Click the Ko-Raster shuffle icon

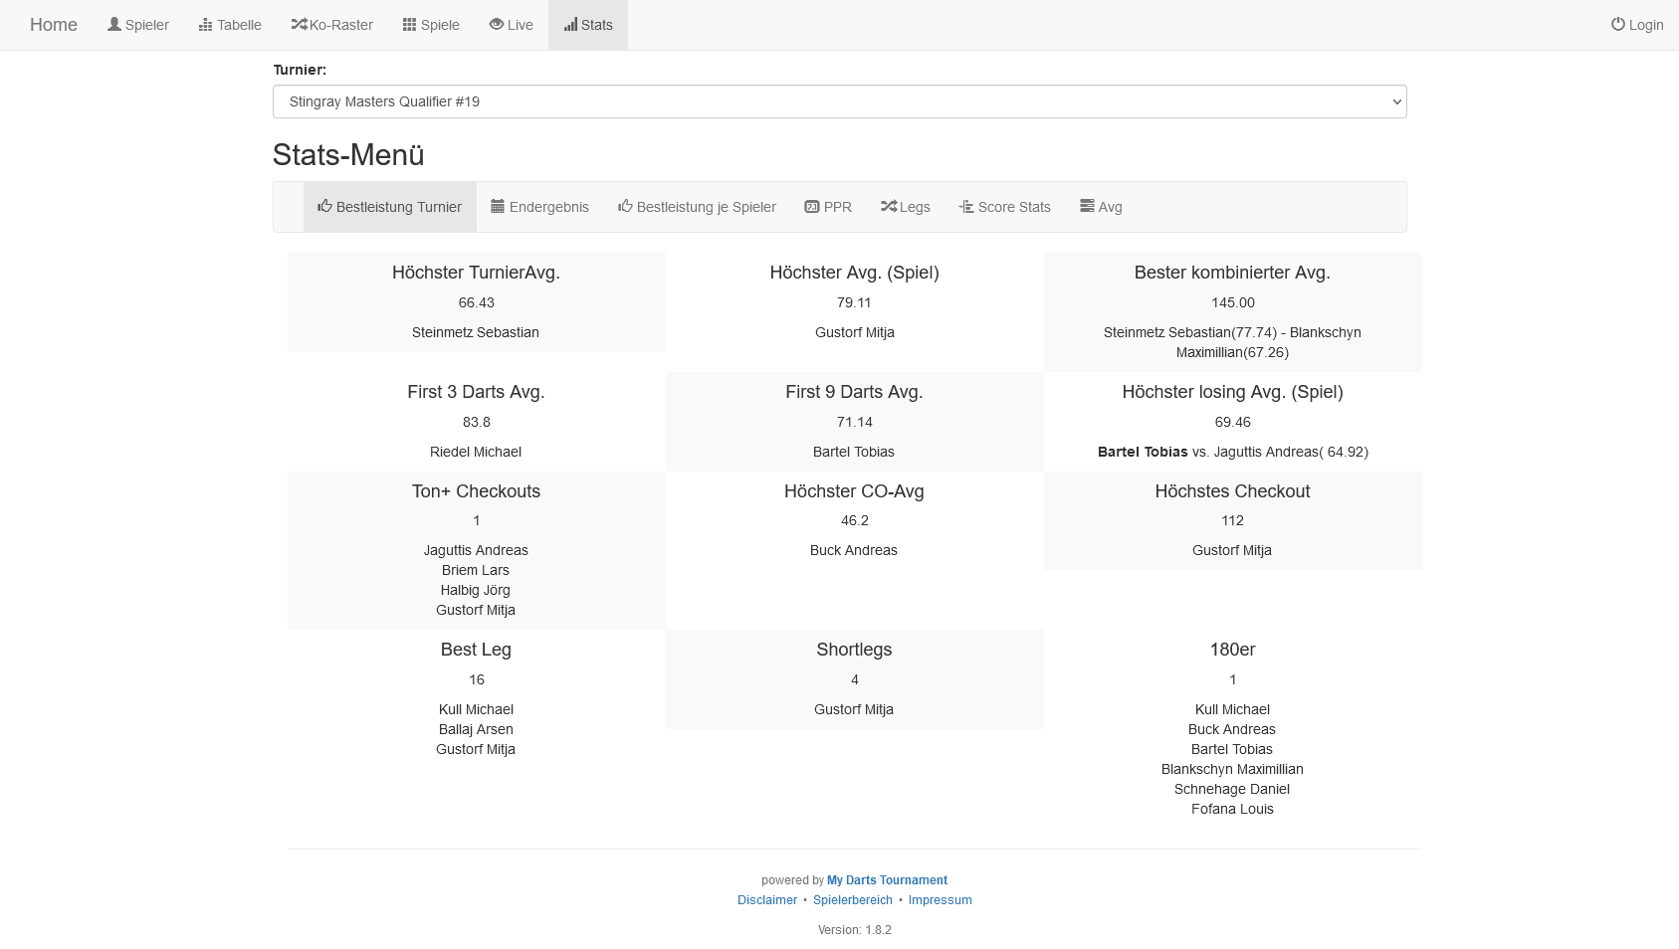click(x=299, y=24)
